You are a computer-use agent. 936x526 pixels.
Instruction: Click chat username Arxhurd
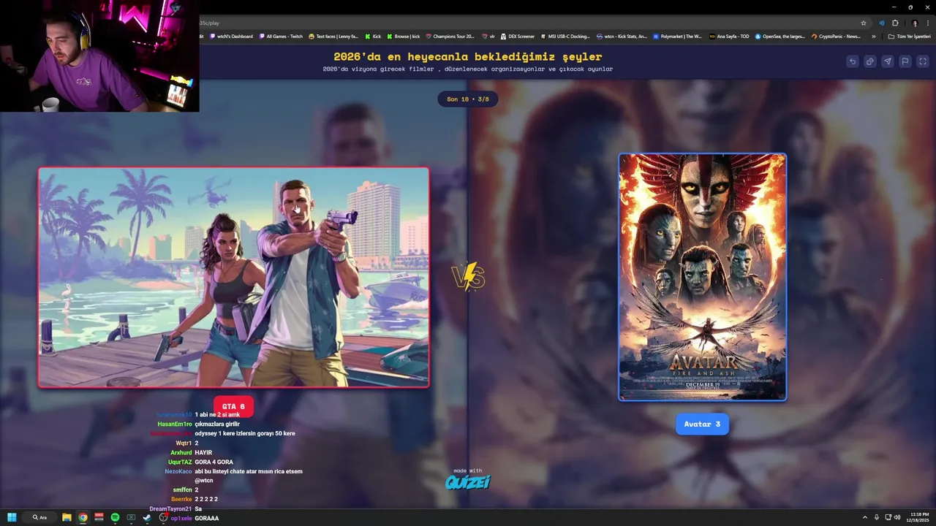tap(181, 452)
